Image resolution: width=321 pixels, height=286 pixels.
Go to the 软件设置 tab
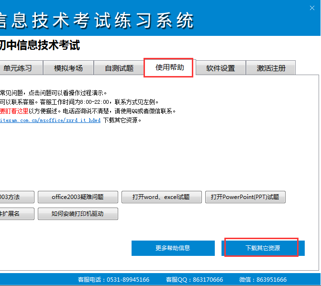click(221, 68)
